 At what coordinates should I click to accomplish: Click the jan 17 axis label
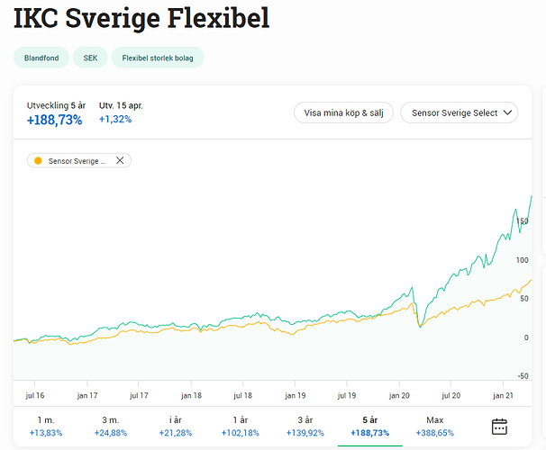[x=87, y=395]
